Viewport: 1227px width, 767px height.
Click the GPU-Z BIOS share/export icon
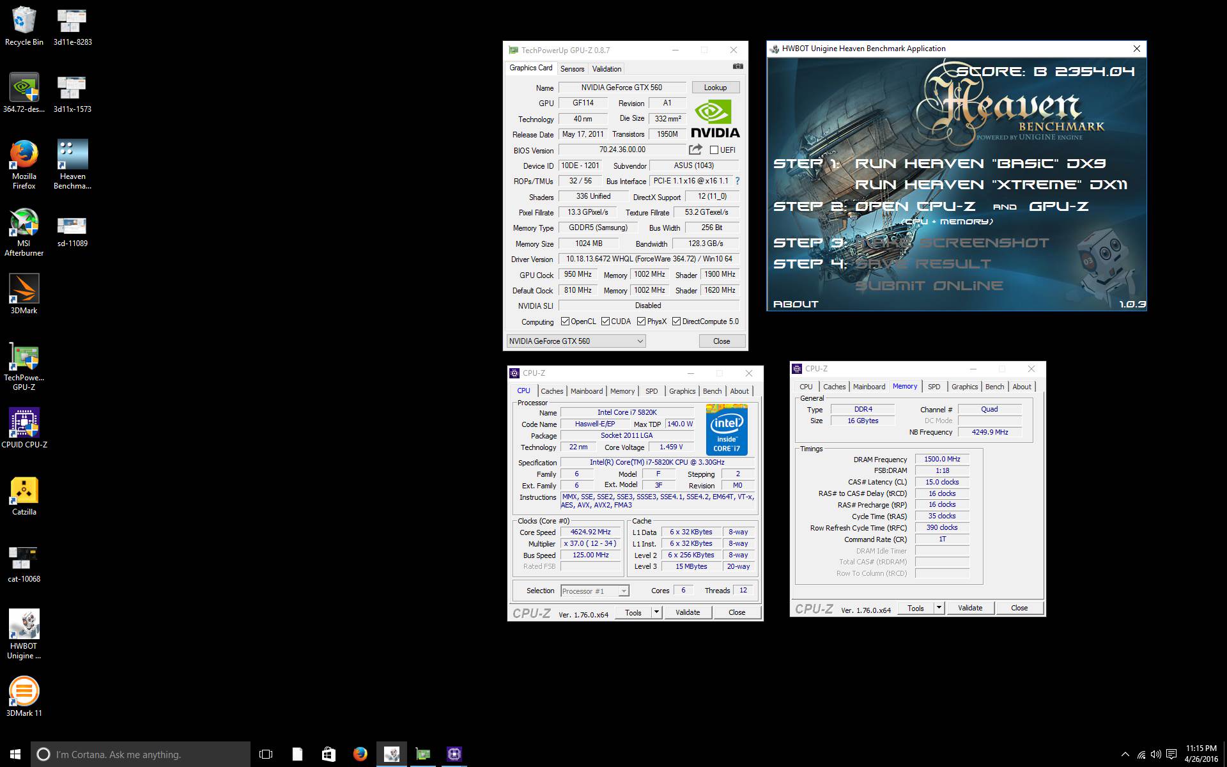pos(695,150)
